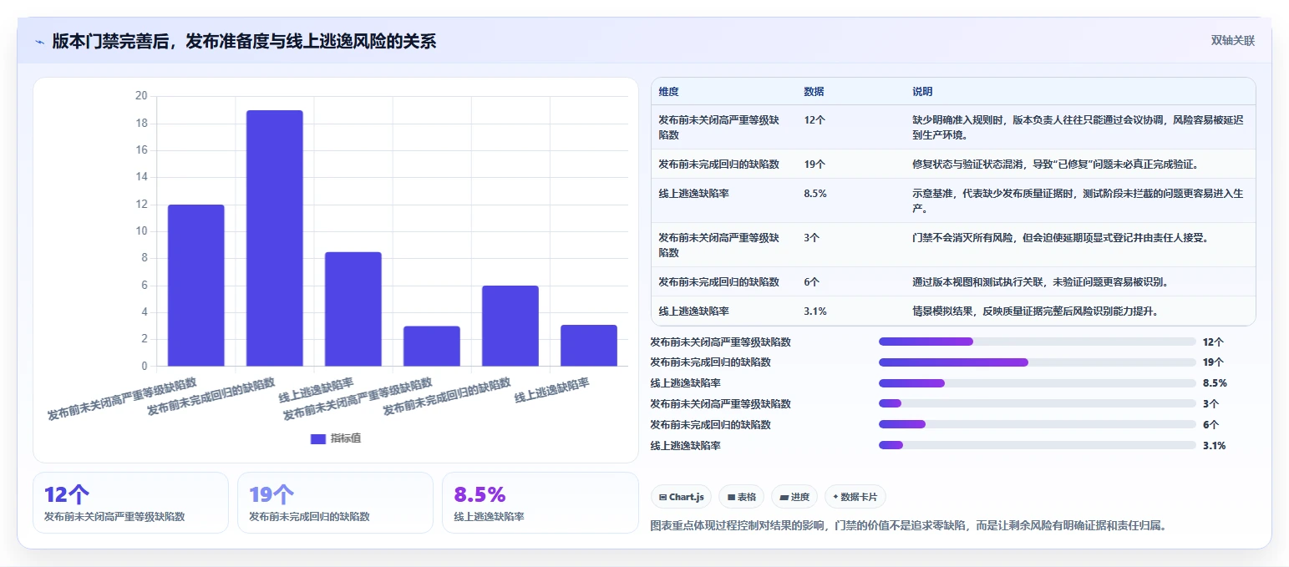1289x567 pixels.
Task: Click the progress bar labeled 12个
Action: pyautogui.click(x=1037, y=342)
